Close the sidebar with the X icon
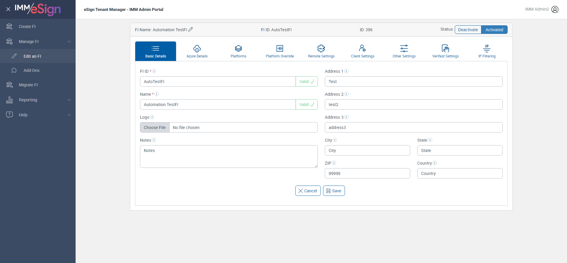The height and width of the screenshot is (263, 567). [x=8, y=9]
